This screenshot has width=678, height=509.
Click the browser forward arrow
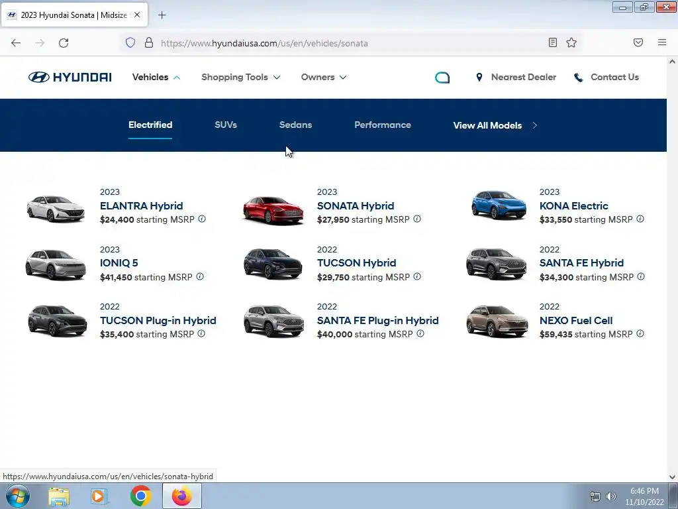pyautogui.click(x=40, y=43)
